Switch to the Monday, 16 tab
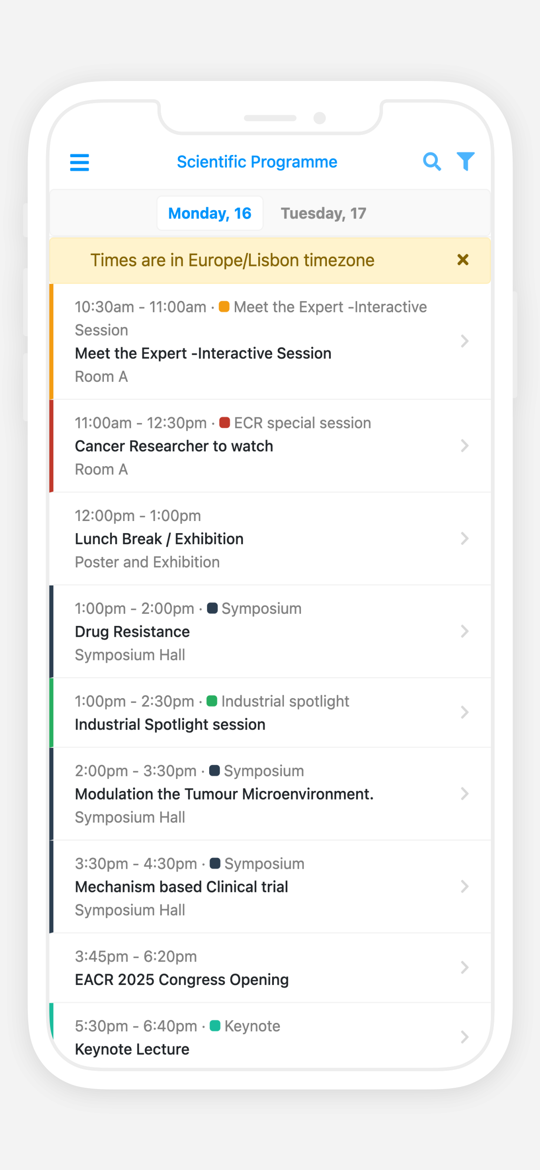Image resolution: width=540 pixels, height=1170 pixels. coord(210,213)
